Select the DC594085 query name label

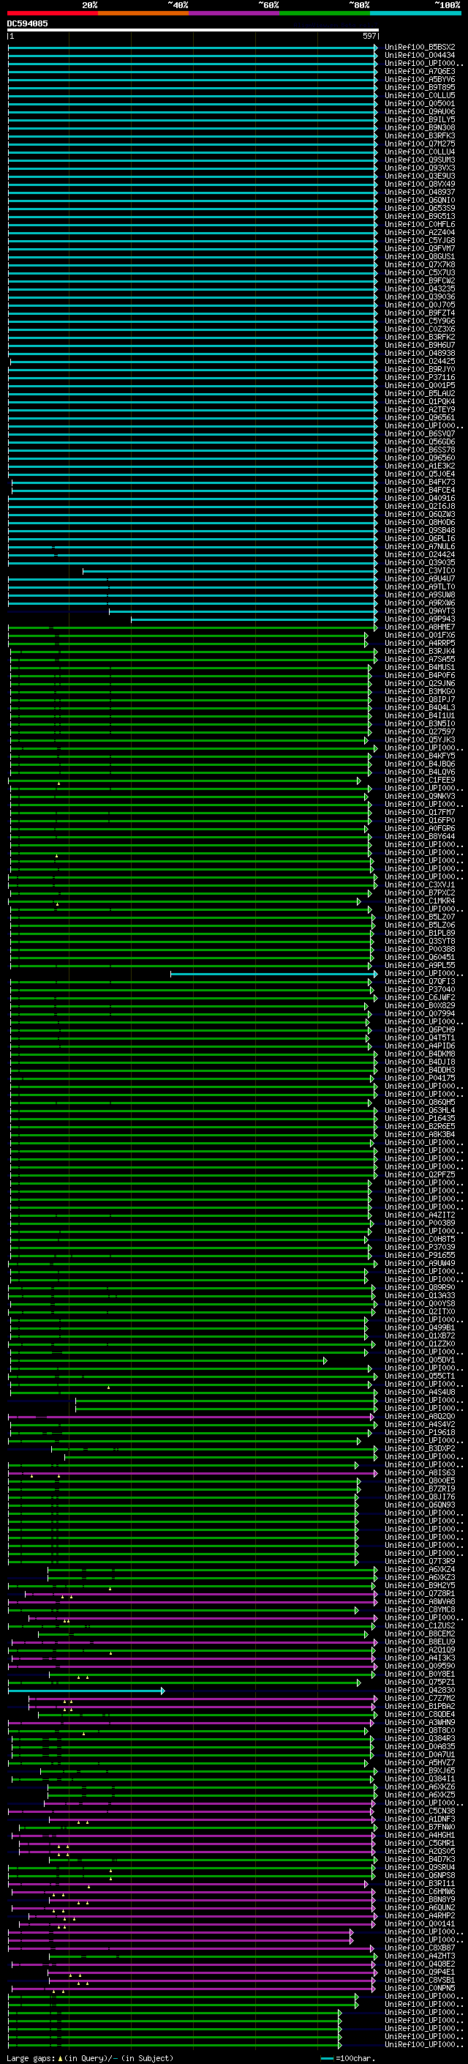[x=27, y=23]
